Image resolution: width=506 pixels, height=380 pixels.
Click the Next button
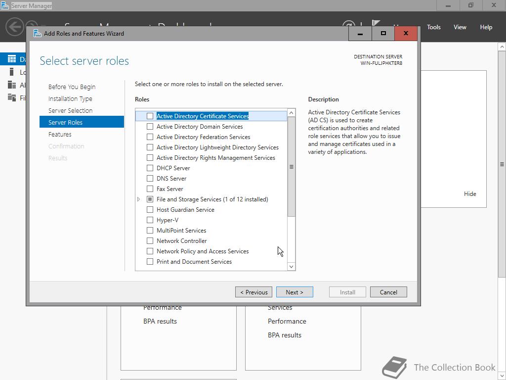(x=295, y=292)
